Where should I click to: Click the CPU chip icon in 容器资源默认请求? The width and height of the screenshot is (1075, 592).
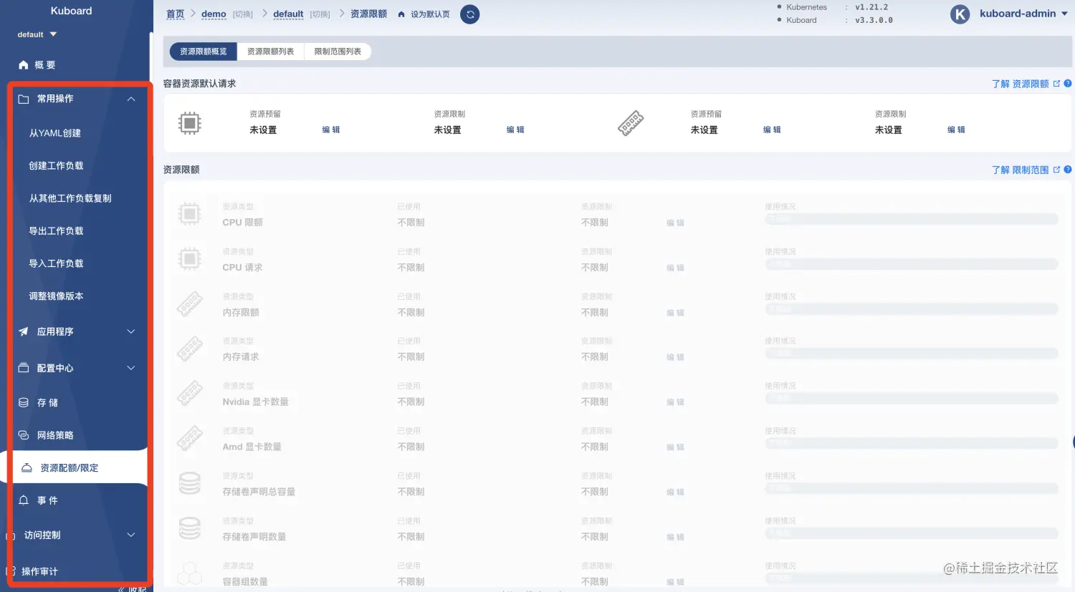[190, 123]
